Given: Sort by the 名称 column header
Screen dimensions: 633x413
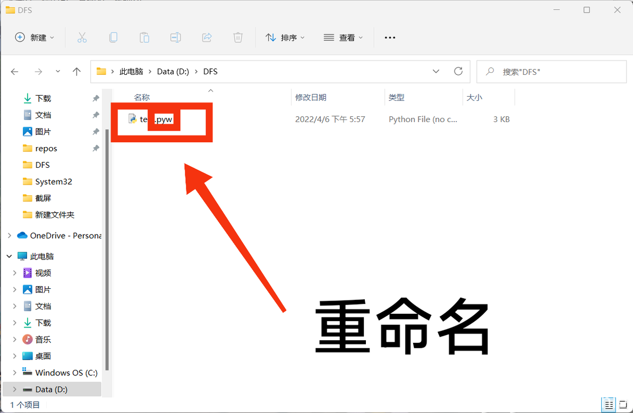Looking at the screenshot, I should point(142,97).
